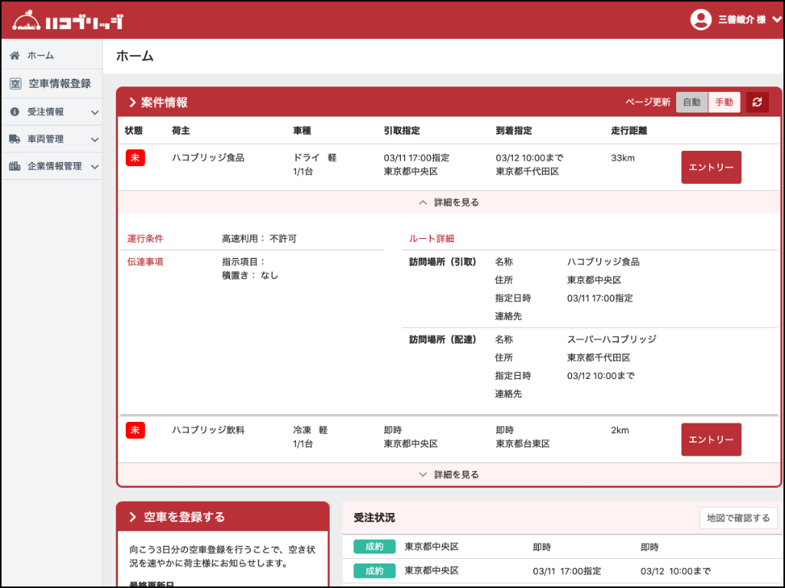Collapse the 詳細を見る panel for ハコブリッジ食品
The width and height of the screenshot is (785, 588).
pyautogui.click(x=448, y=201)
